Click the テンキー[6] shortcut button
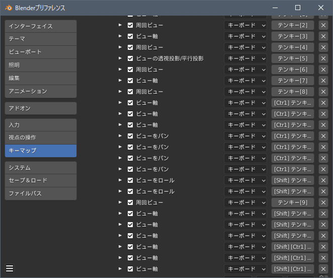This screenshot has height=278, width=333. click(x=293, y=69)
